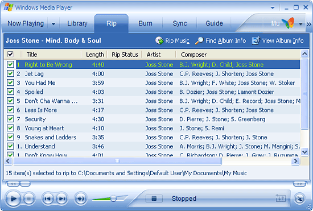Open the title bar menu dropdown arrow
Screen dimensions: 313x211
273,8
